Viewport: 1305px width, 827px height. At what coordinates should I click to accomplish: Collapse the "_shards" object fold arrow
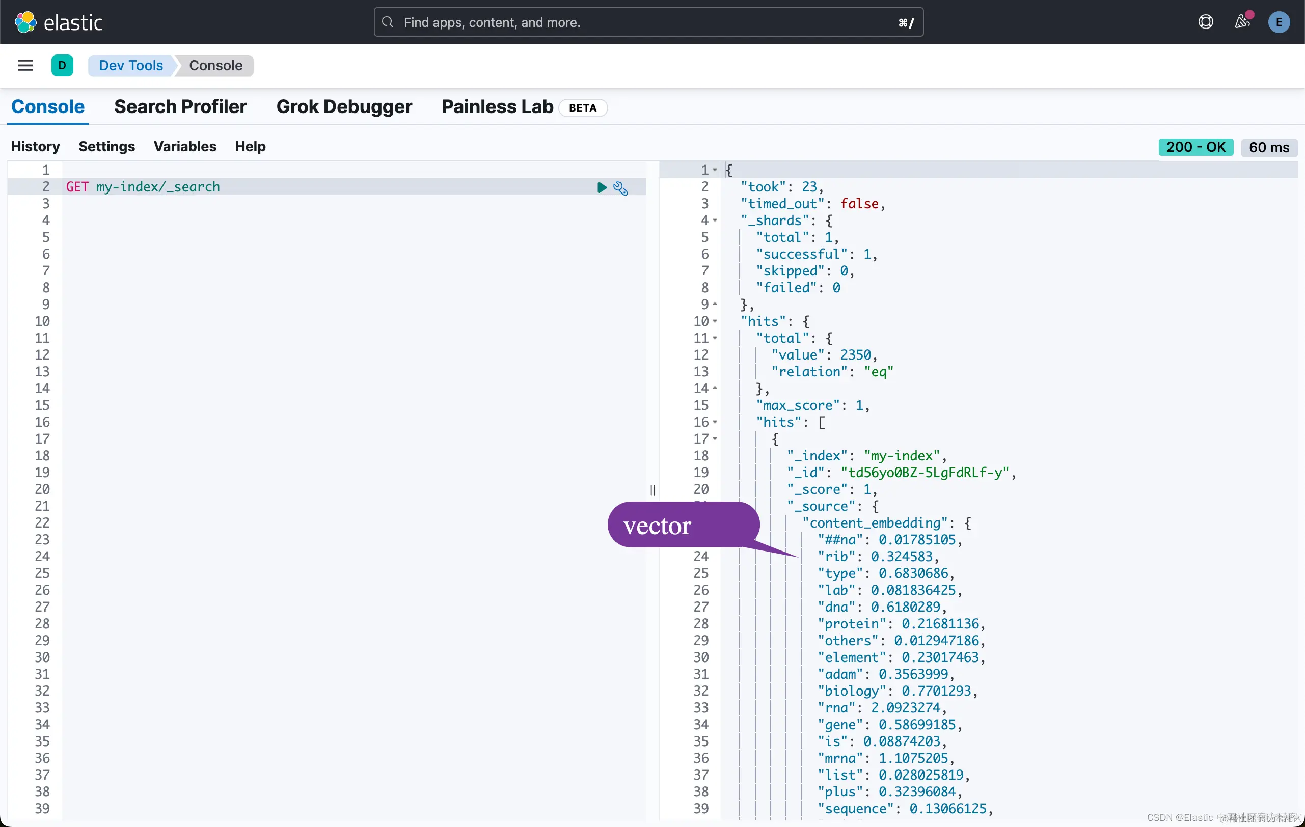pyautogui.click(x=715, y=220)
